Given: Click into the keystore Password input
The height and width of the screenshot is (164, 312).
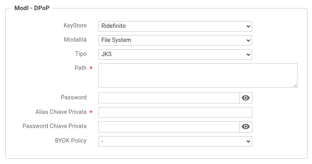Looking at the screenshot, I should click(x=169, y=98).
